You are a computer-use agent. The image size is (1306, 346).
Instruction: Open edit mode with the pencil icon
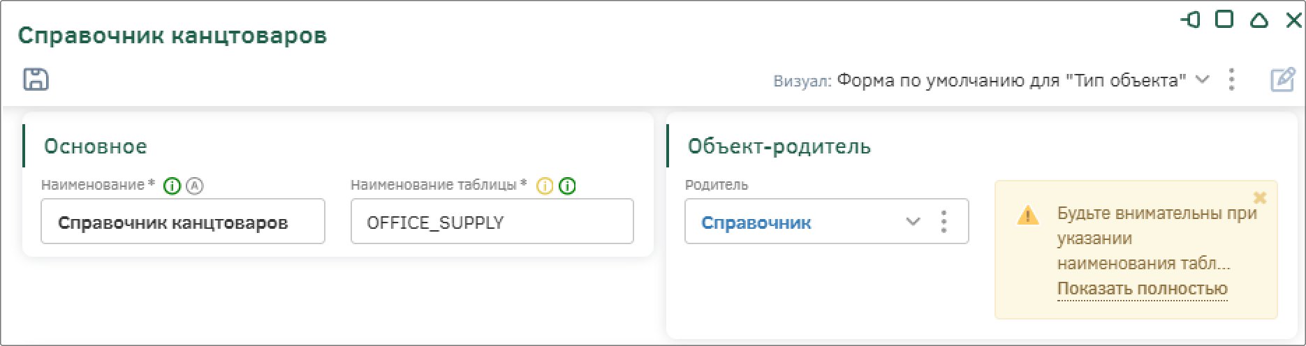coord(1283,80)
